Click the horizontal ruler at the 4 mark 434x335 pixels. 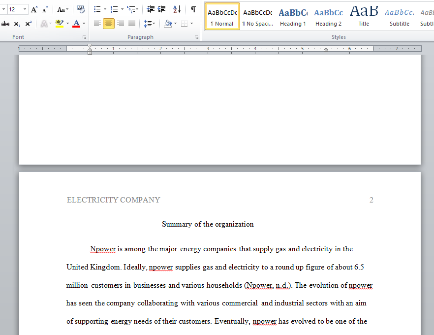pyautogui.click(x=255, y=49)
